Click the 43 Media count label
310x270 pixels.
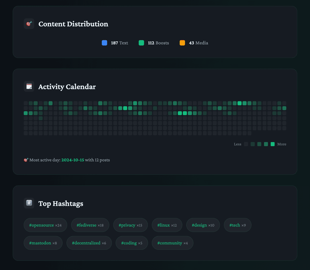coord(199,43)
